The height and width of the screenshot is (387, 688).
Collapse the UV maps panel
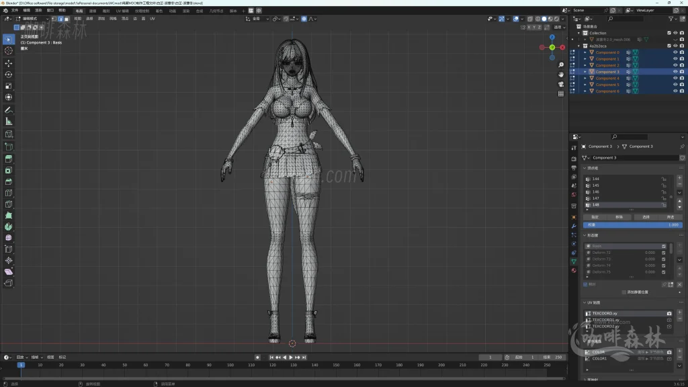coord(585,303)
